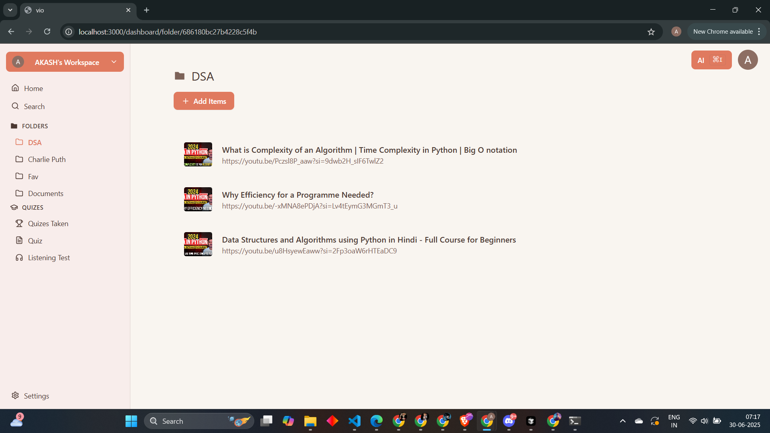This screenshot has width=770, height=433.
Task: Open tab search dropdown arrow
Action: pos(10,10)
